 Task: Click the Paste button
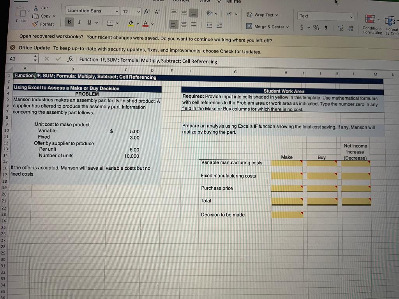[21, 16]
